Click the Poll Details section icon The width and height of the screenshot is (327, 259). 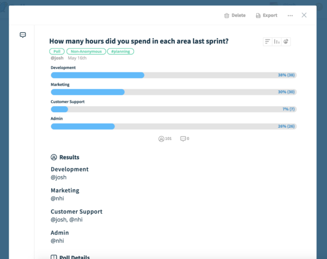pos(54,257)
